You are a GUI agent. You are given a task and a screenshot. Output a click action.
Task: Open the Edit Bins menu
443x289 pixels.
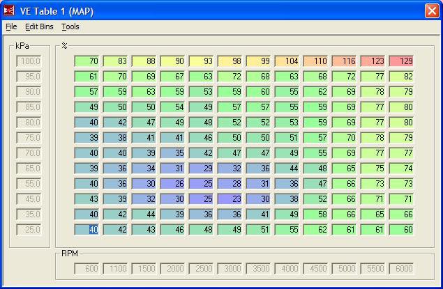coord(39,27)
